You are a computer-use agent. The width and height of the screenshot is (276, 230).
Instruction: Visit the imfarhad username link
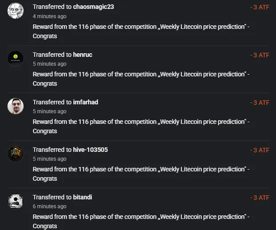point(86,102)
